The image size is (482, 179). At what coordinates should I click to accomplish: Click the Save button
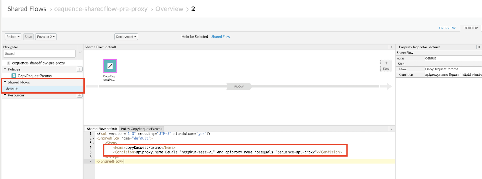[x=28, y=37]
